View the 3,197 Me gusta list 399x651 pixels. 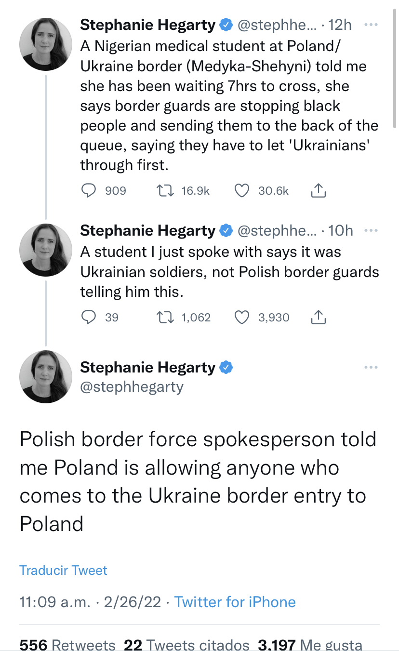[x=310, y=645]
